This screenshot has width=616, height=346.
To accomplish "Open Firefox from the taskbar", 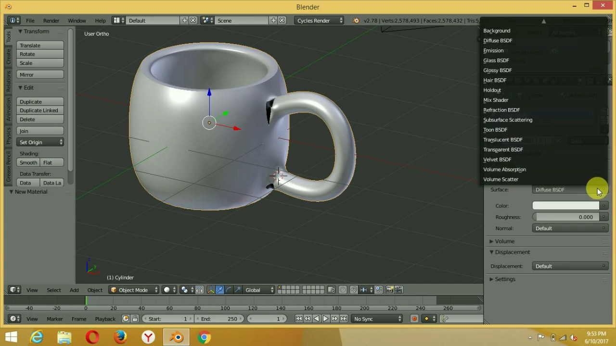I will [120, 337].
